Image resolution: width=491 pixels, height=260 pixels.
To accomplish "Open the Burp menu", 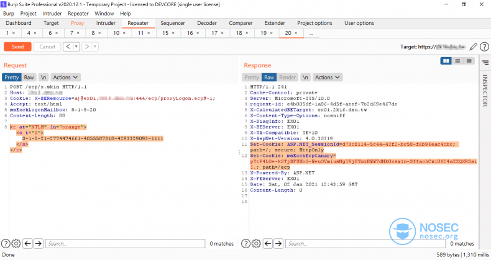I will [9, 14].
